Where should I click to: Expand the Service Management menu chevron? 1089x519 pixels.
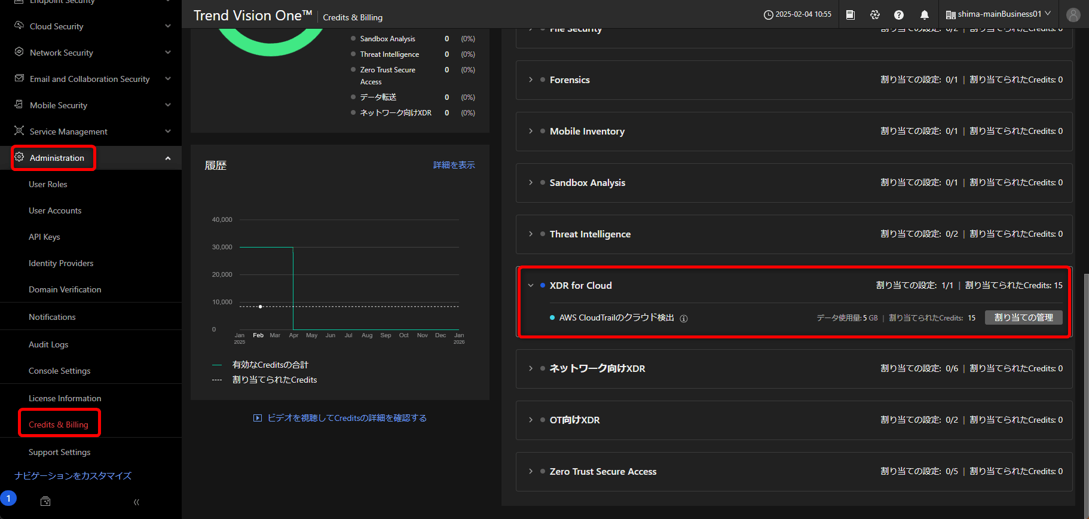168,132
